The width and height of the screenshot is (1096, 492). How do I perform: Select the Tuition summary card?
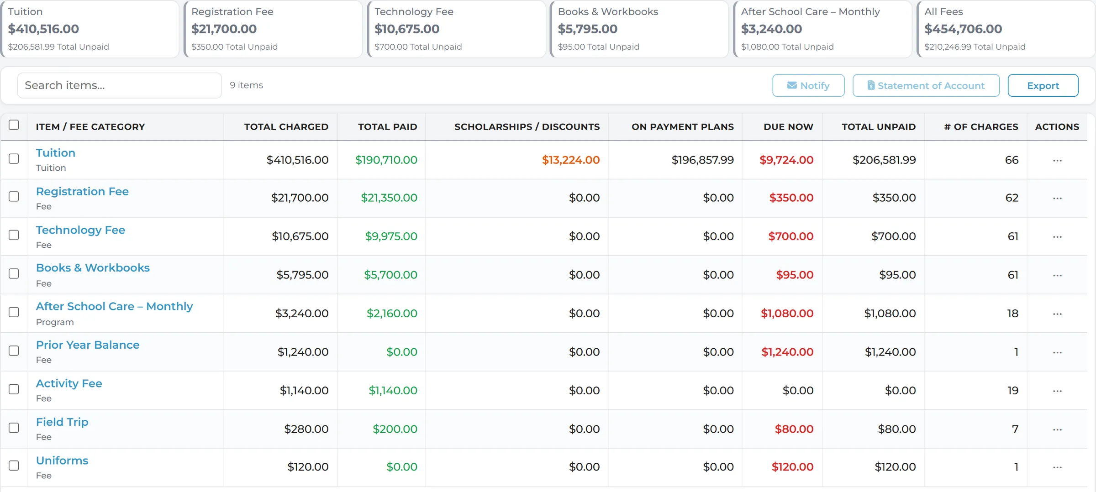pos(90,29)
